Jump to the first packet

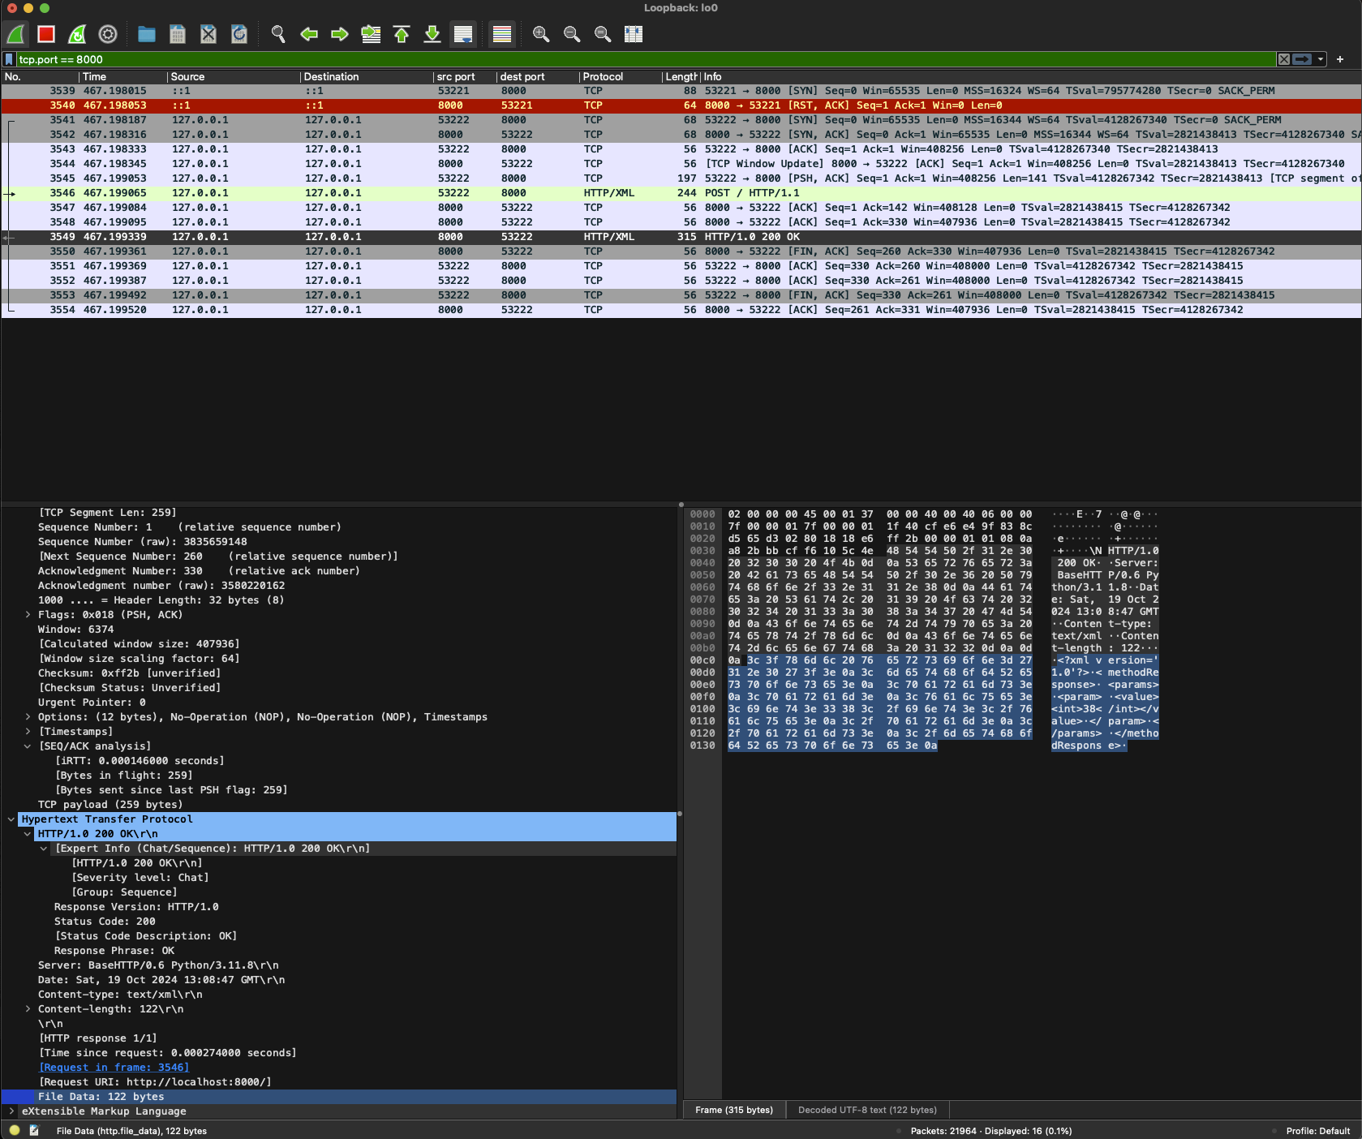click(x=402, y=34)
